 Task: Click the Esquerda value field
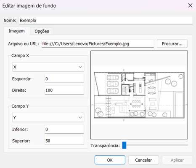click(64, 79)
